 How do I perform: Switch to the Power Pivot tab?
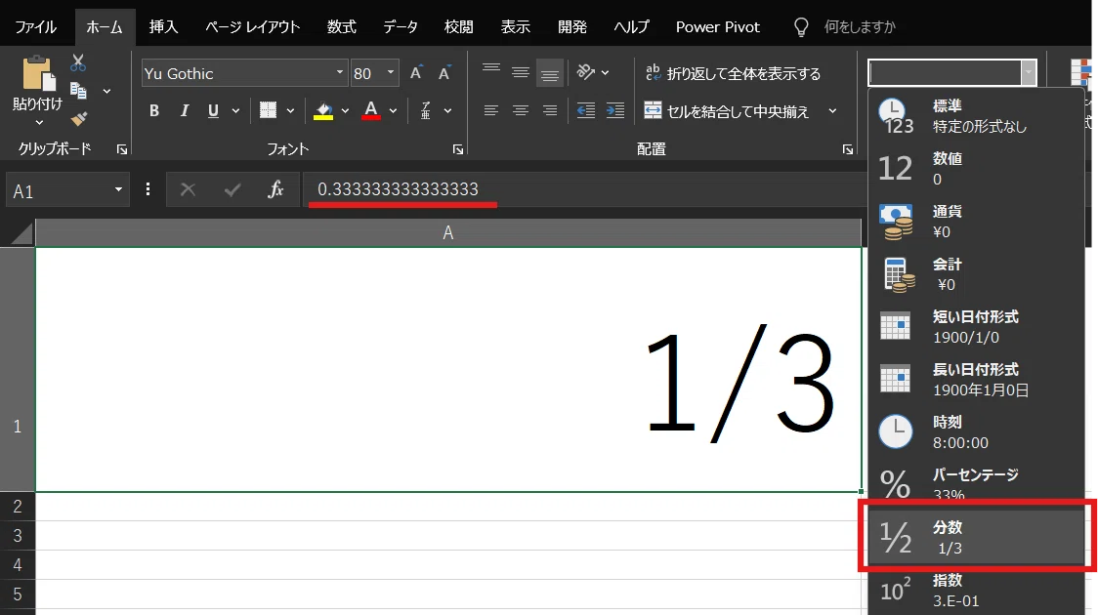(718, 27)
